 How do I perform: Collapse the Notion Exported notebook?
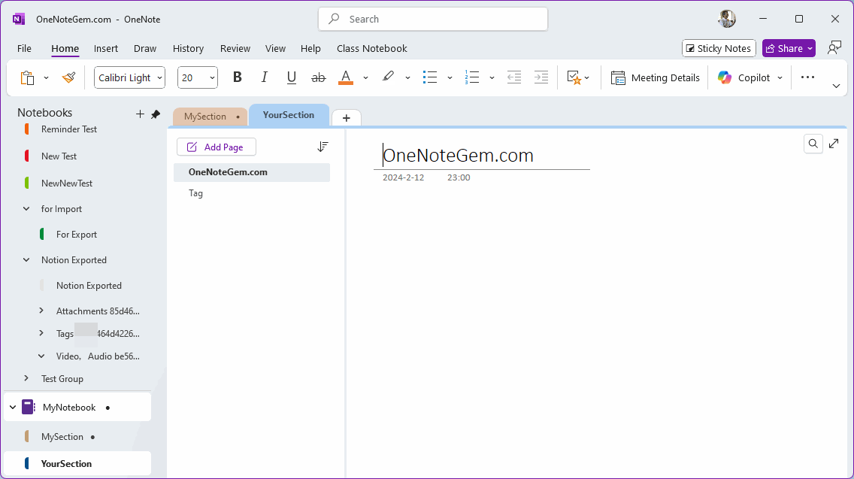click(26, 260)
